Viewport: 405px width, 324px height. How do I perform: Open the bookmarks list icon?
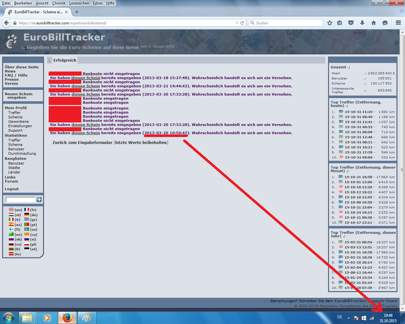click(x=340, y=23)
